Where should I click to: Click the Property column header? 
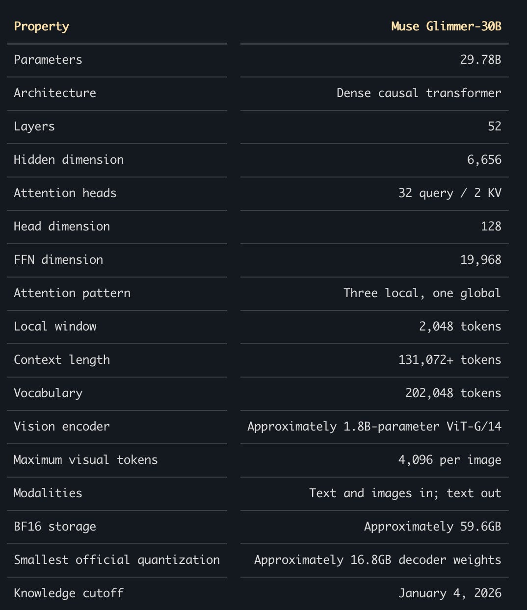[42, 26]
